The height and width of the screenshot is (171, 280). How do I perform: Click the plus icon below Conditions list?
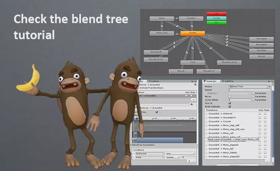(x=189, y=161)
